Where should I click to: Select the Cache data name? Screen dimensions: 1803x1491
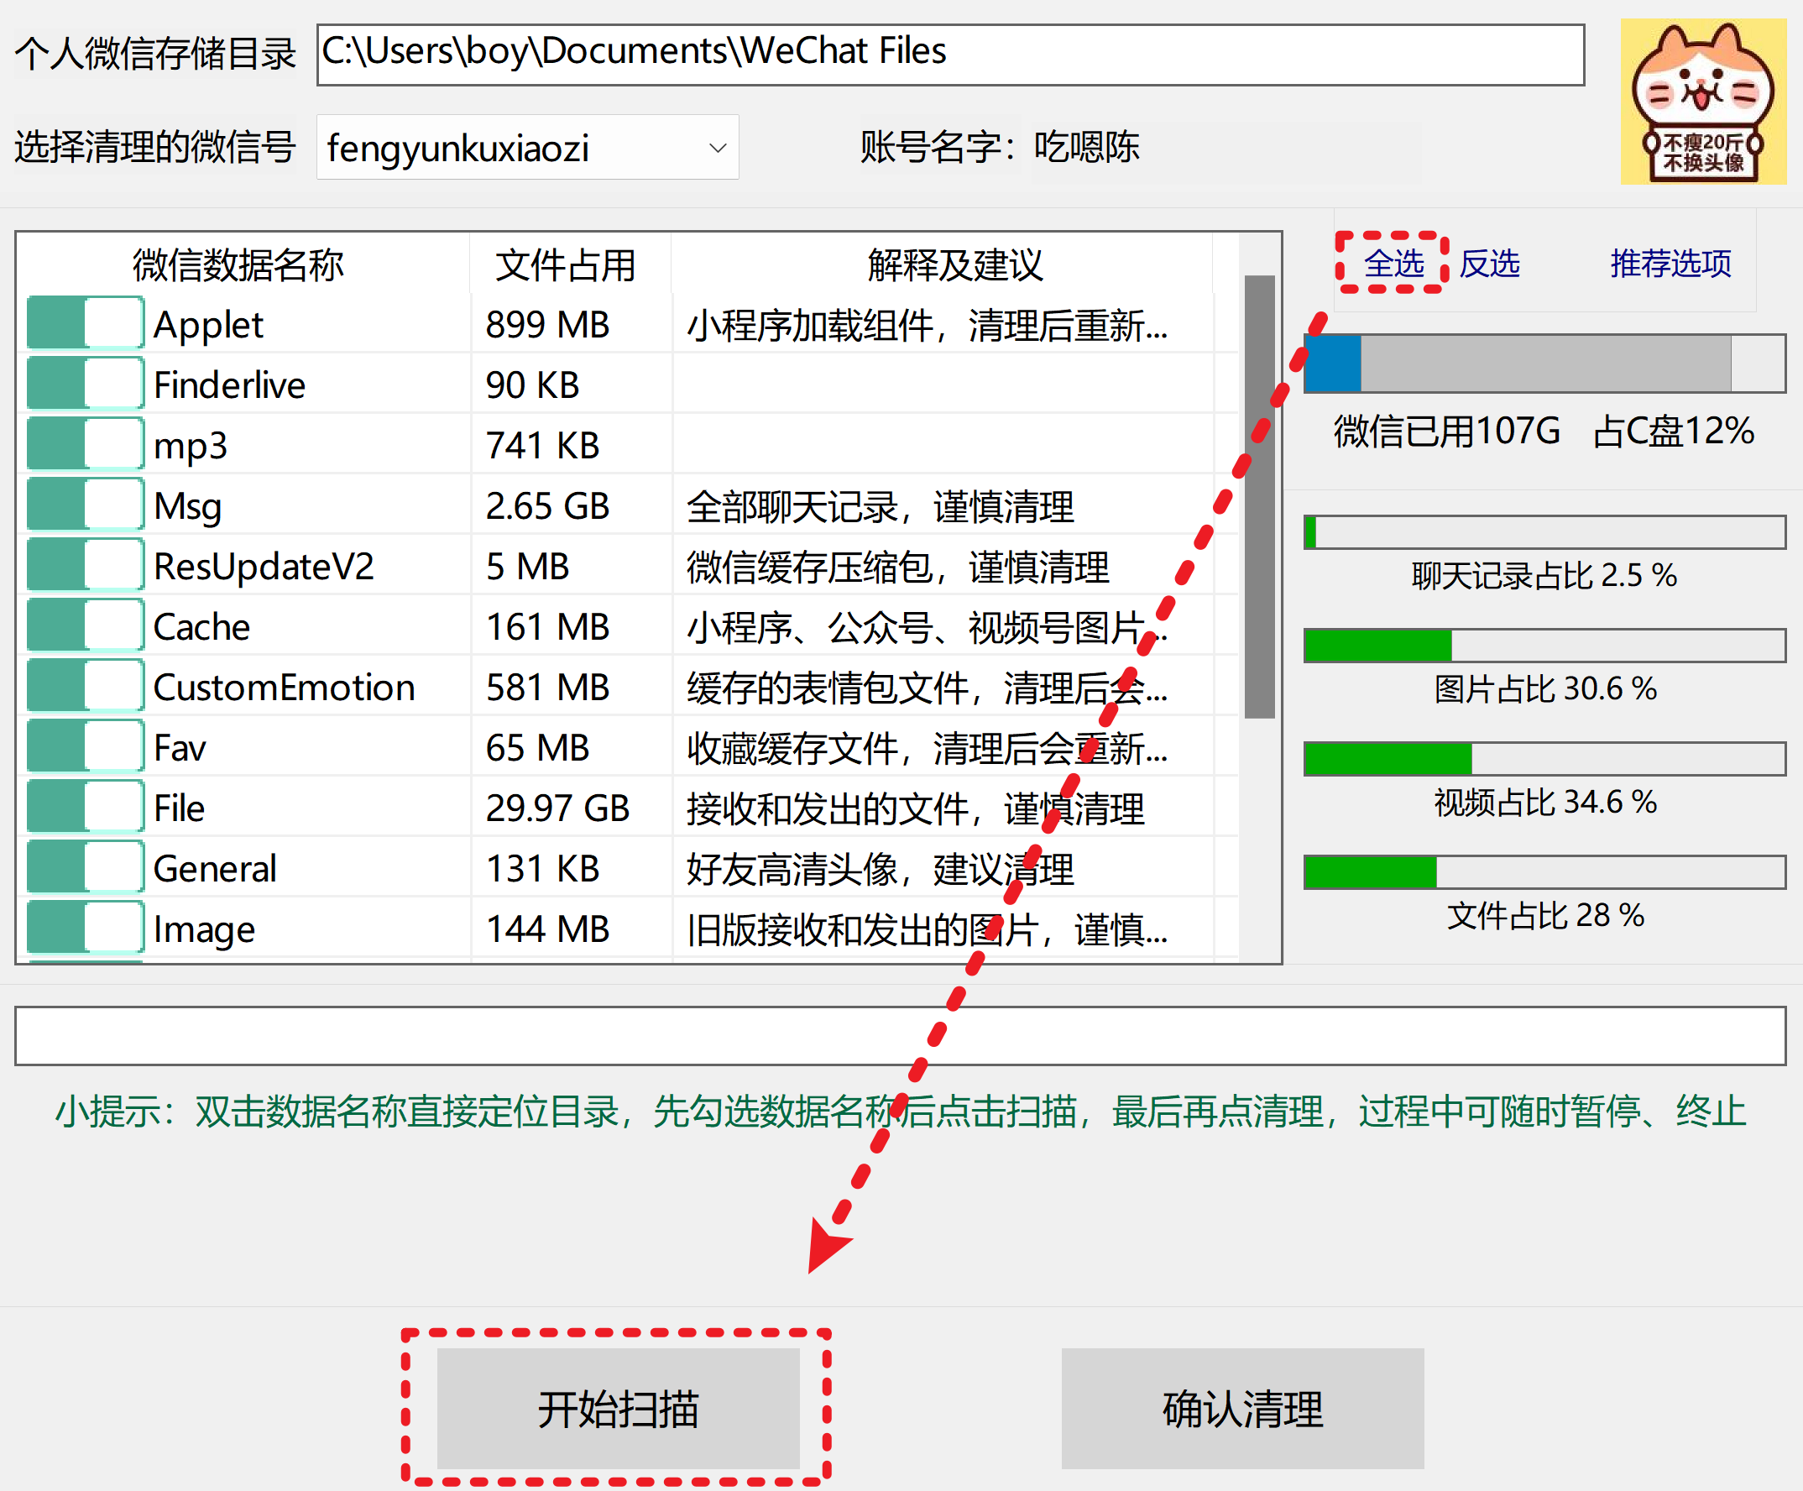pos(201,627)
